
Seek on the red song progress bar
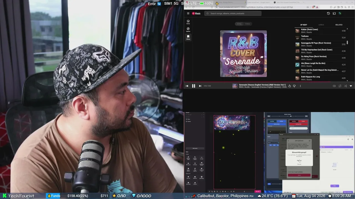pyautogui.click(x=269, y=82)
